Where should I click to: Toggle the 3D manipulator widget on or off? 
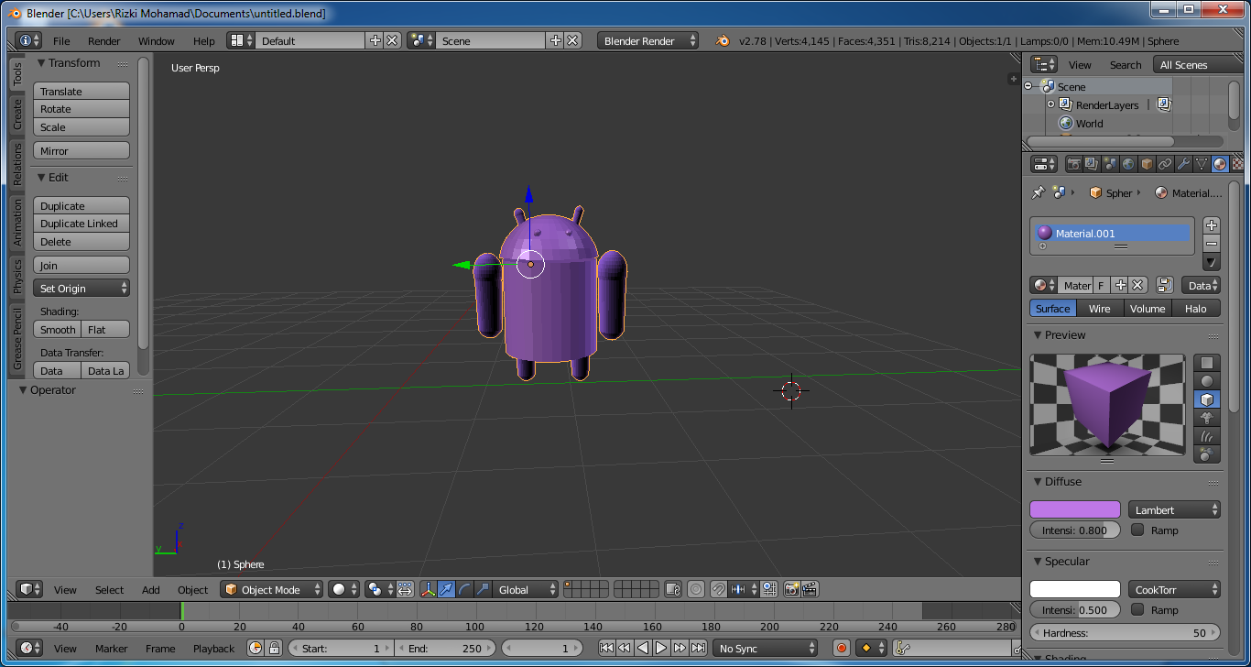(428, 589)
